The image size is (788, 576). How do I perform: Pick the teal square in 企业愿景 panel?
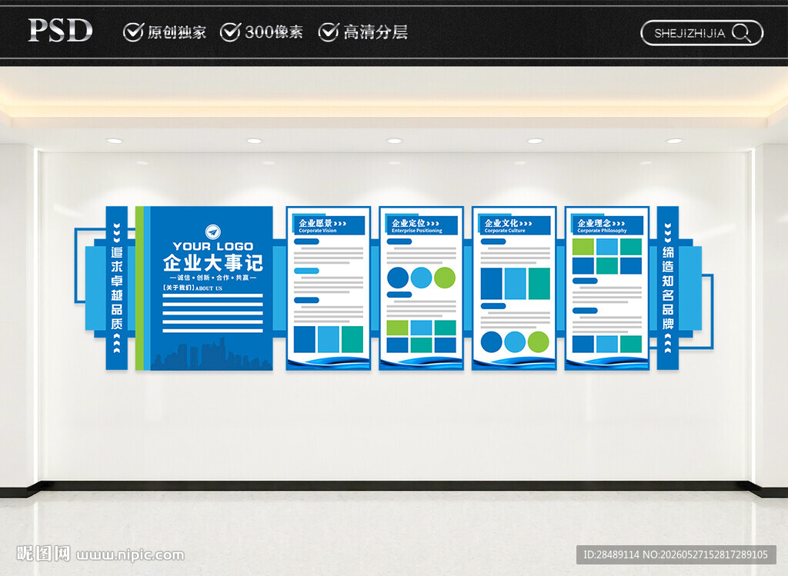coord(352,339)
